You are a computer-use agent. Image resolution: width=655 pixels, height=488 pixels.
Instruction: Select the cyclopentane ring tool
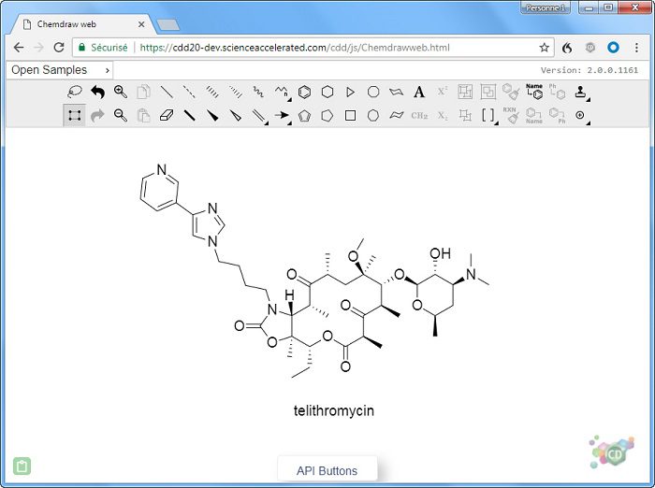click(327, 116)
